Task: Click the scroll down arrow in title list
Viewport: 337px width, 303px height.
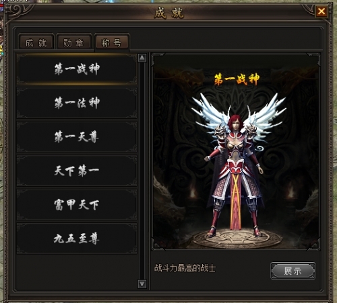Action: tap(142, 284)
